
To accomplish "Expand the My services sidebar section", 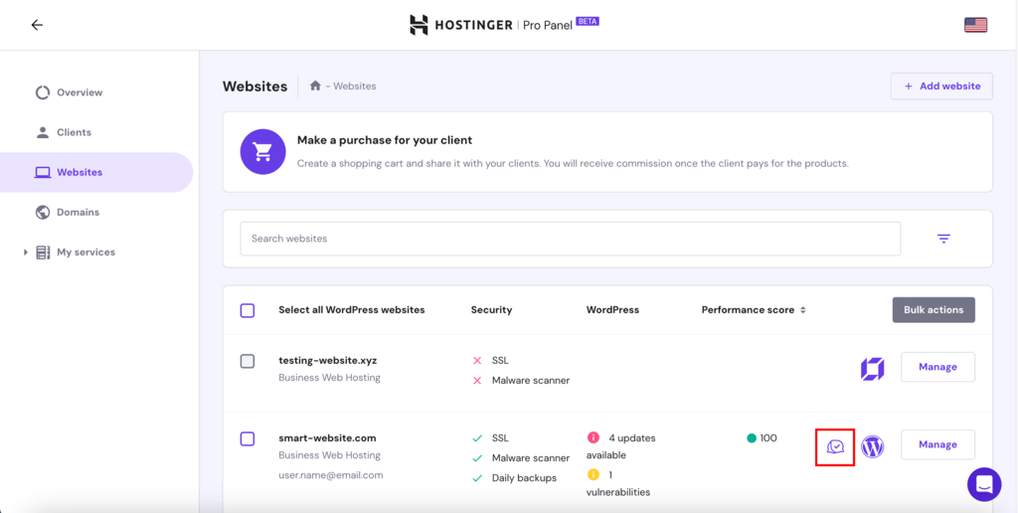I will 26,253.
